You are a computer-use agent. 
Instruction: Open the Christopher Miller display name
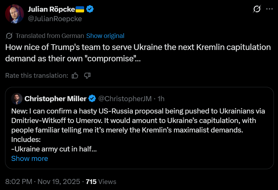point(55,99)
